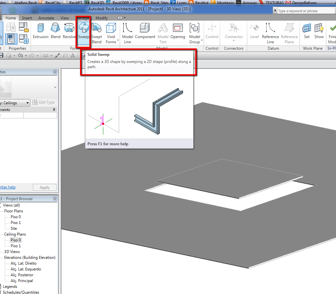Open elevation Alç. Principal

pos(22,281)
